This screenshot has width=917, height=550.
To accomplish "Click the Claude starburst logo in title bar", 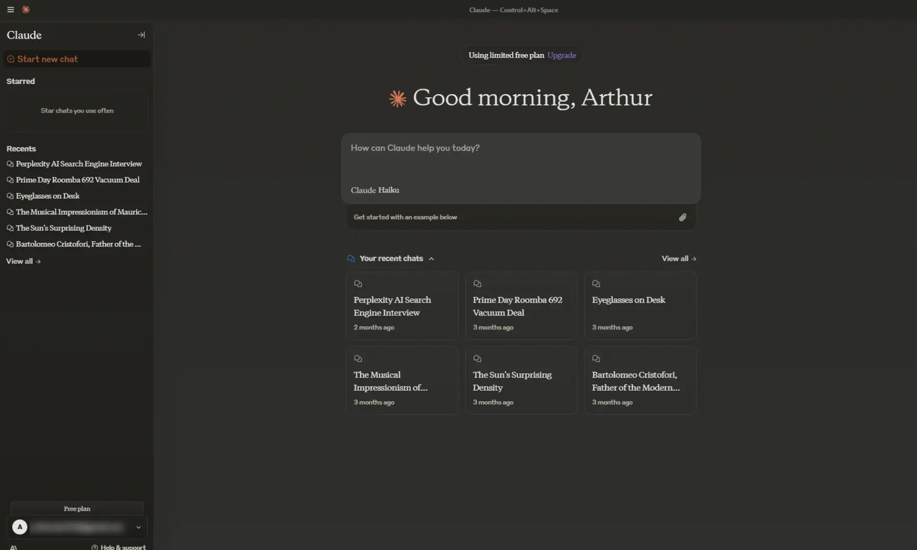I will pyautogui.click(x=25, y=10).
